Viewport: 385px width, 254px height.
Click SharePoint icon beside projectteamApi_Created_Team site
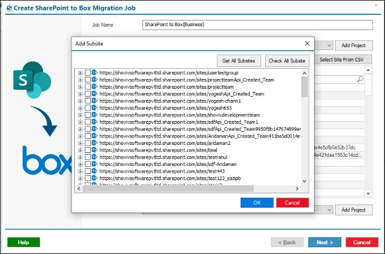pos(94,80)
